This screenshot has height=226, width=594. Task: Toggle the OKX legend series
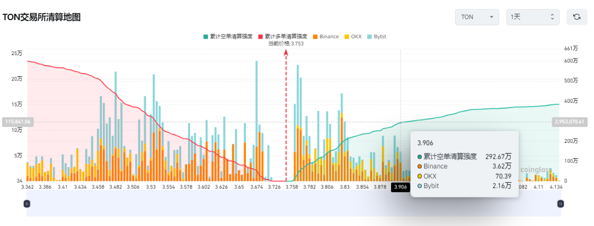353,37
